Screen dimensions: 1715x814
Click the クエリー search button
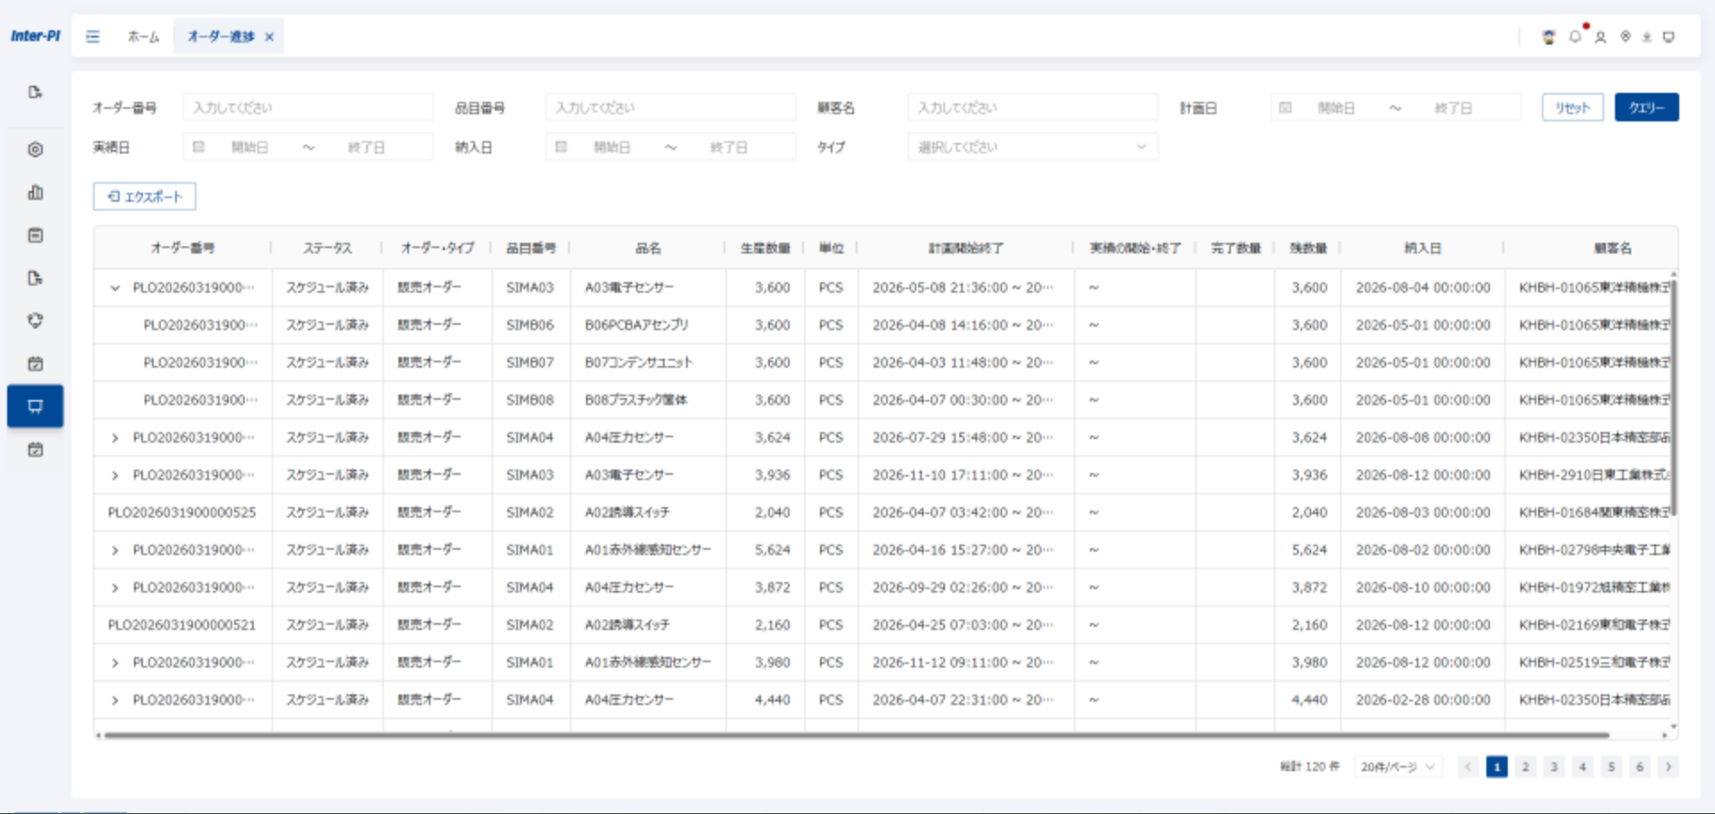[x=1646, y=107]
